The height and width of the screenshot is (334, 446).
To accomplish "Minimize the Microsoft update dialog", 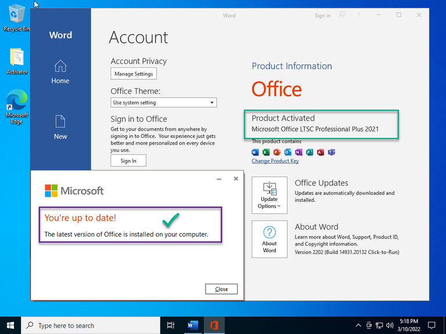I will [219, 179].
